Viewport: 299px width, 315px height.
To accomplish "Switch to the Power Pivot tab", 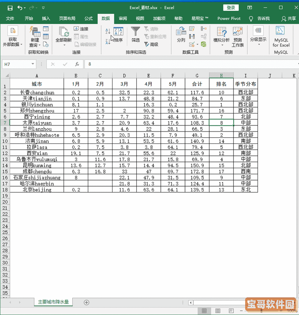I will point(229,18).
